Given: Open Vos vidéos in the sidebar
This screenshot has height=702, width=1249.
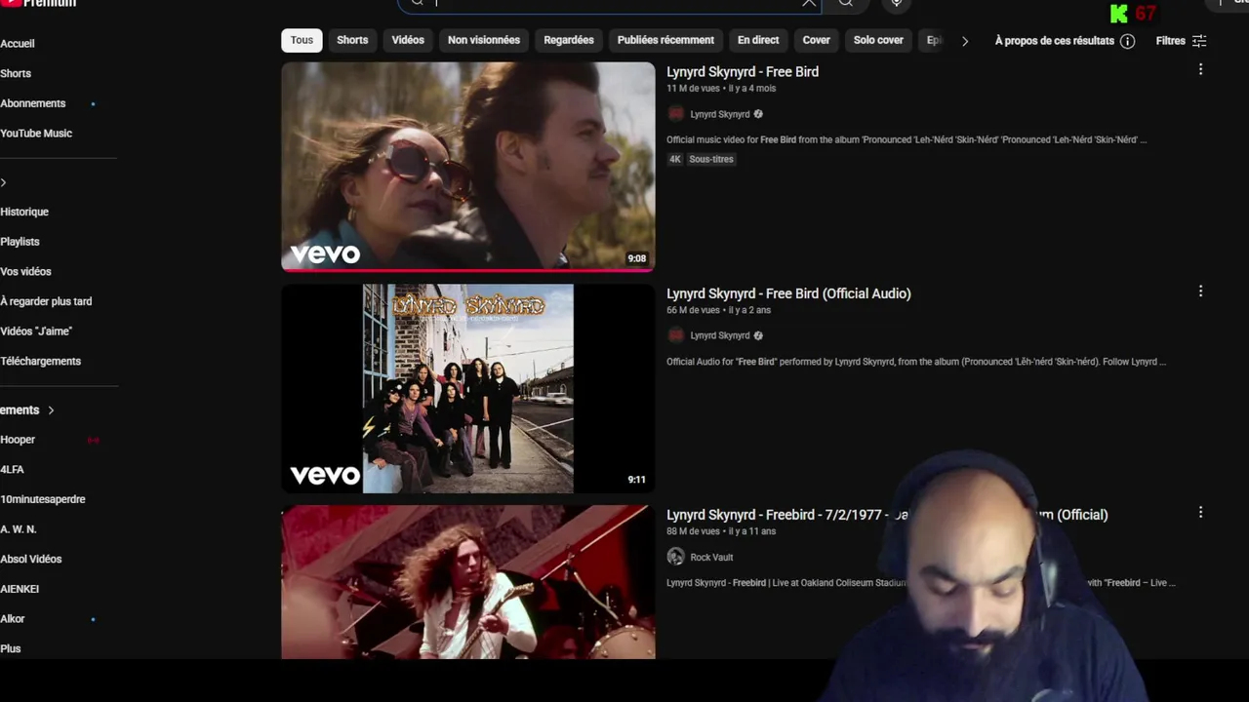Looking at the screenshot, I should (25, 271).
